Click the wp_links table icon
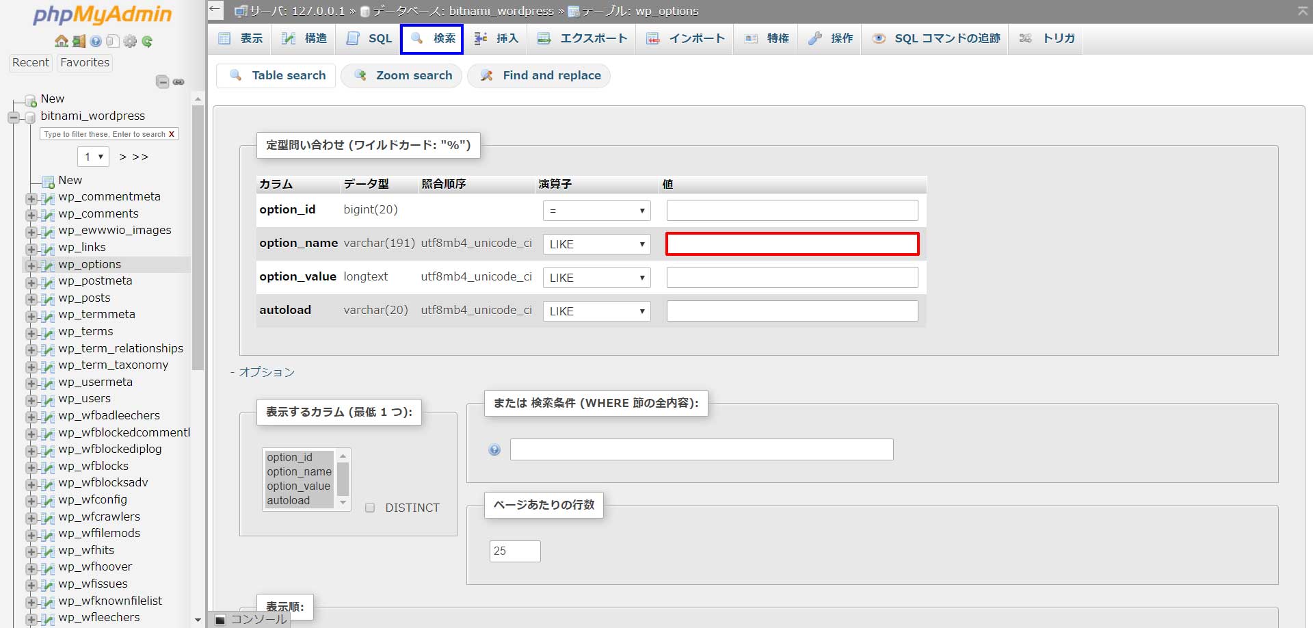The image size is (1313, 628). [48, 249]
